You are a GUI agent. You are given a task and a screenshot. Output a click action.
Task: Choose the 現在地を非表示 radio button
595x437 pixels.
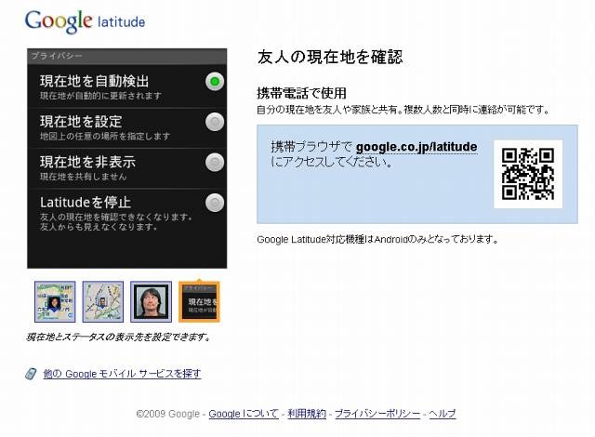point(215,163)
